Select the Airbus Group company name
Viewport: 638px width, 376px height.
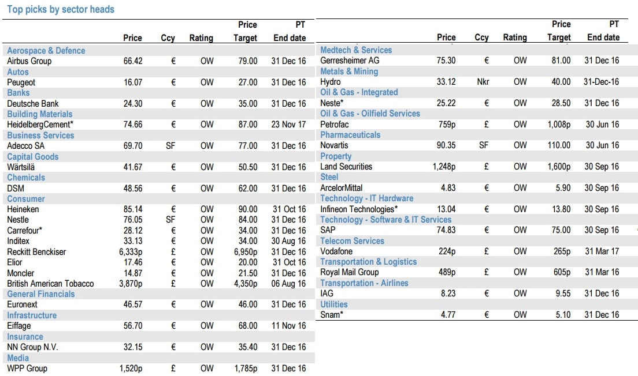coord(29,61)
